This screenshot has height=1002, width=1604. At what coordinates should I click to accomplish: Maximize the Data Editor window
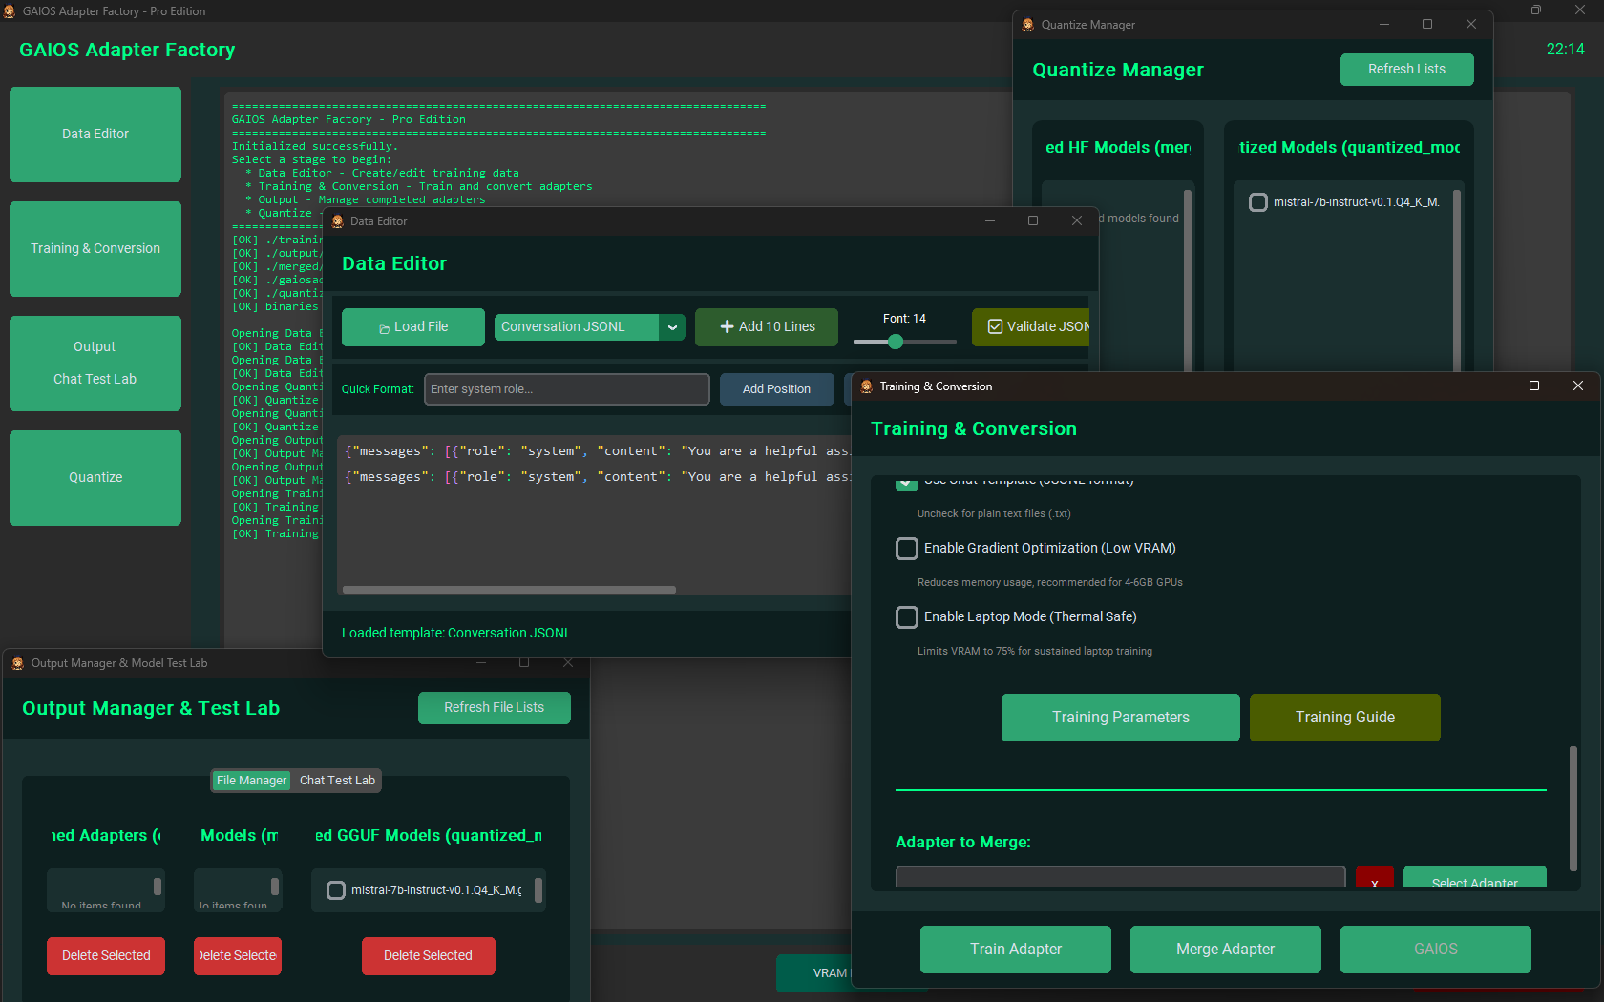1033,221
